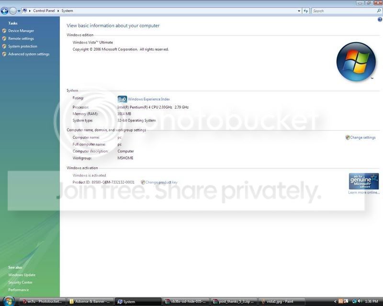Expand the address bar history dropdown
The width and height of the screenshot is (383, 306).
(299, 11)
